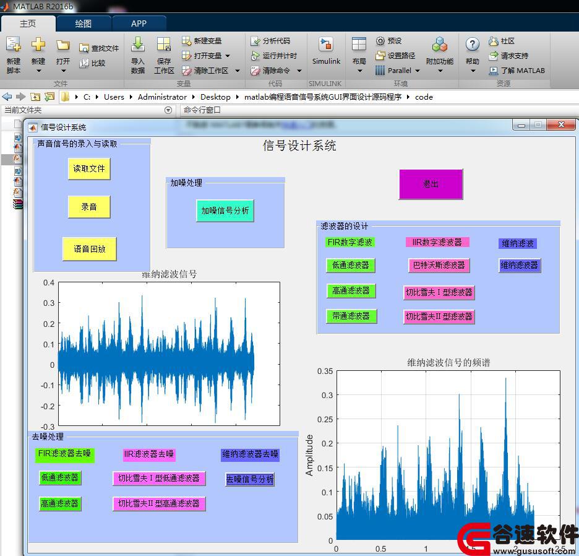The height and width of the screenshot is (556, 579).
Task: Click the forward navigation arrow
Action: 20,97
